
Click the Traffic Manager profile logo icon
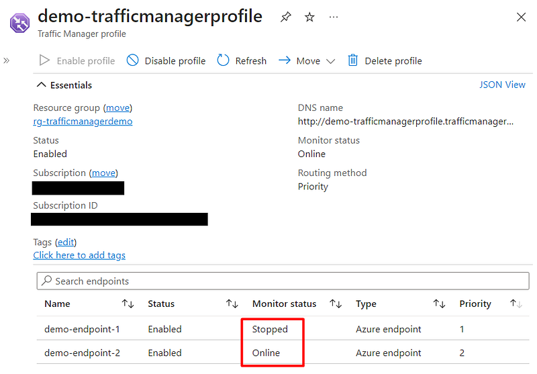click(19, 23)
